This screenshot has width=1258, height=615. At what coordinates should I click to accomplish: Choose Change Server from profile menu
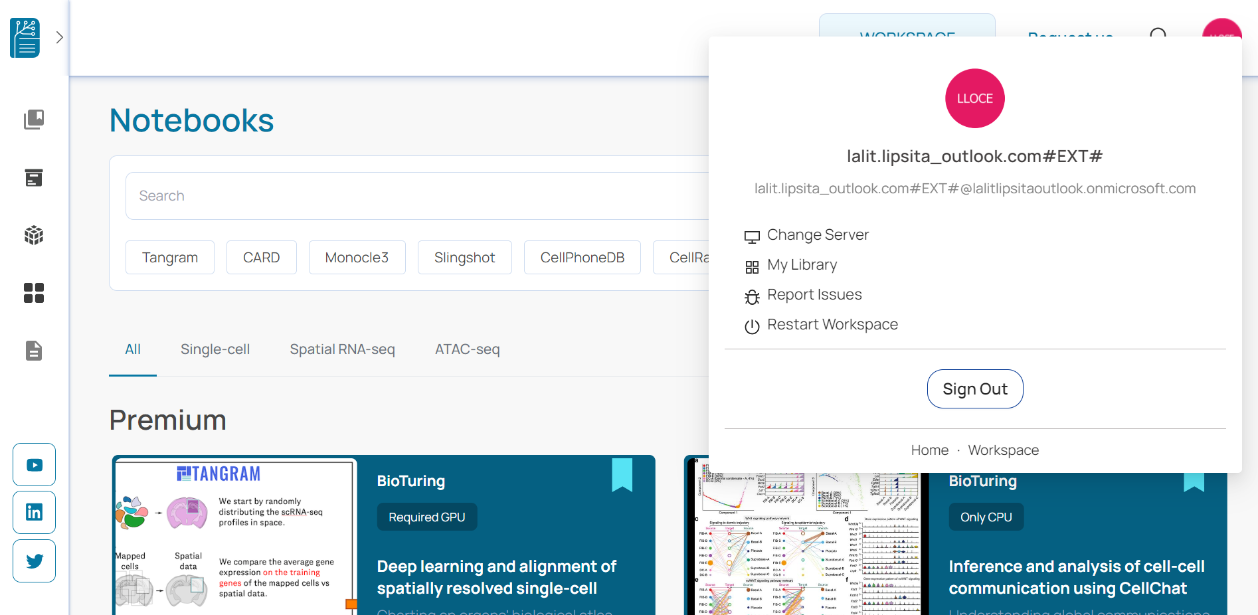[818, 235]
